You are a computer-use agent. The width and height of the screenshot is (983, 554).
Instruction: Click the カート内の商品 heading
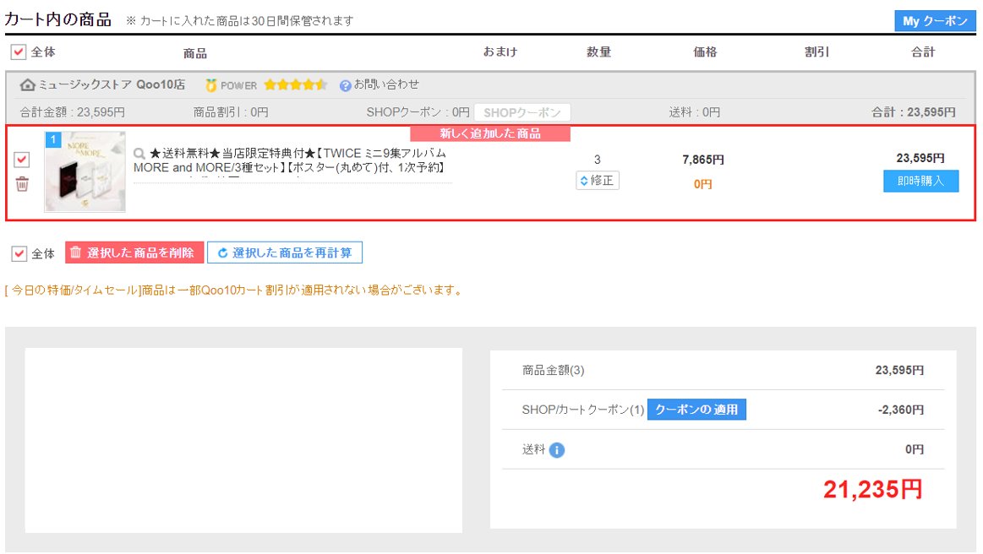tap(58, 19)
